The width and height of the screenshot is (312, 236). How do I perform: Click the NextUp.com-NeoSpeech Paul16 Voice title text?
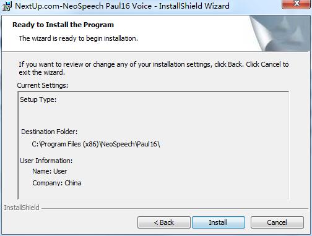tap(122, 6)
